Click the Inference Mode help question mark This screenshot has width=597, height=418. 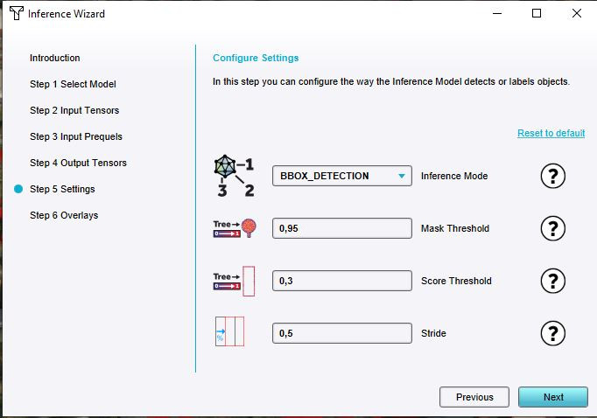553,176
